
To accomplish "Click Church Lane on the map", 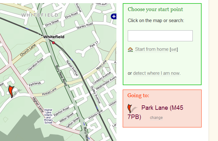I will pyautogui.click(x=28, y=50).
